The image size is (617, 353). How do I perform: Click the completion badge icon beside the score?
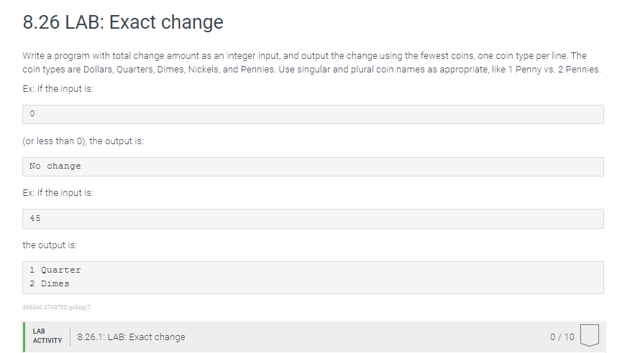(589, 336)
